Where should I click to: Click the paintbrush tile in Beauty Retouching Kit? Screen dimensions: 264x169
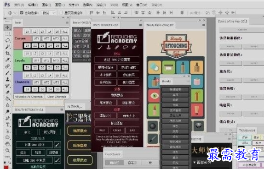pyautogui.click(x=153, y=139)
